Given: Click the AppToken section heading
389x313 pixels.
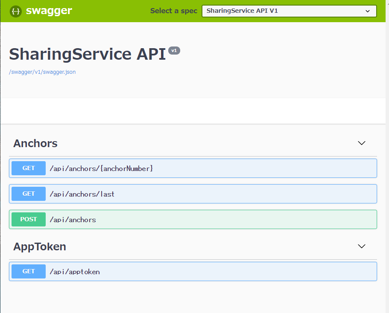Looking at the screenshot, I should coord(40,246).
